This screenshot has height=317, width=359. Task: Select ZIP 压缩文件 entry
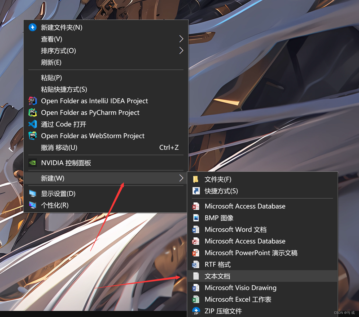coord(262,311)
